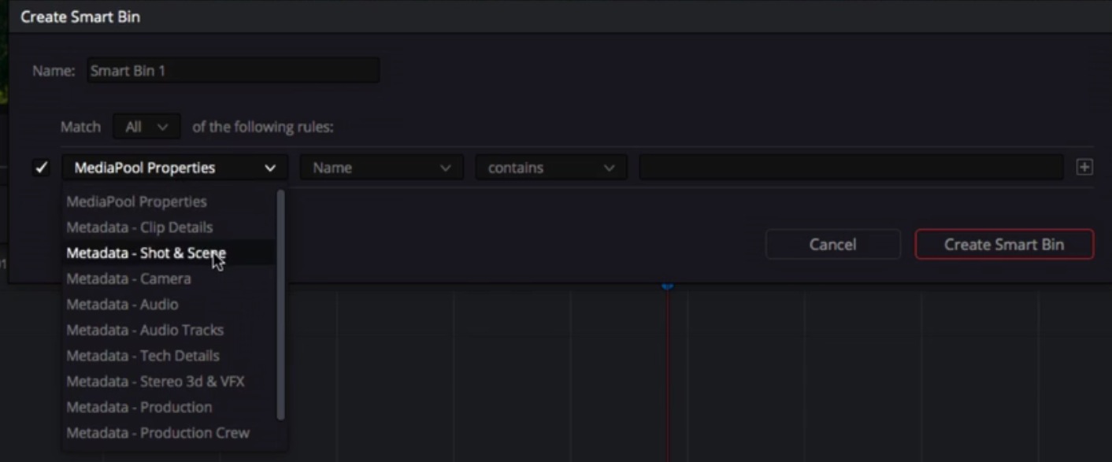This screenshot has width=1112, height=462.
Task: Open the MediaPool Properties dropdown
Action: tap(174, 168)
